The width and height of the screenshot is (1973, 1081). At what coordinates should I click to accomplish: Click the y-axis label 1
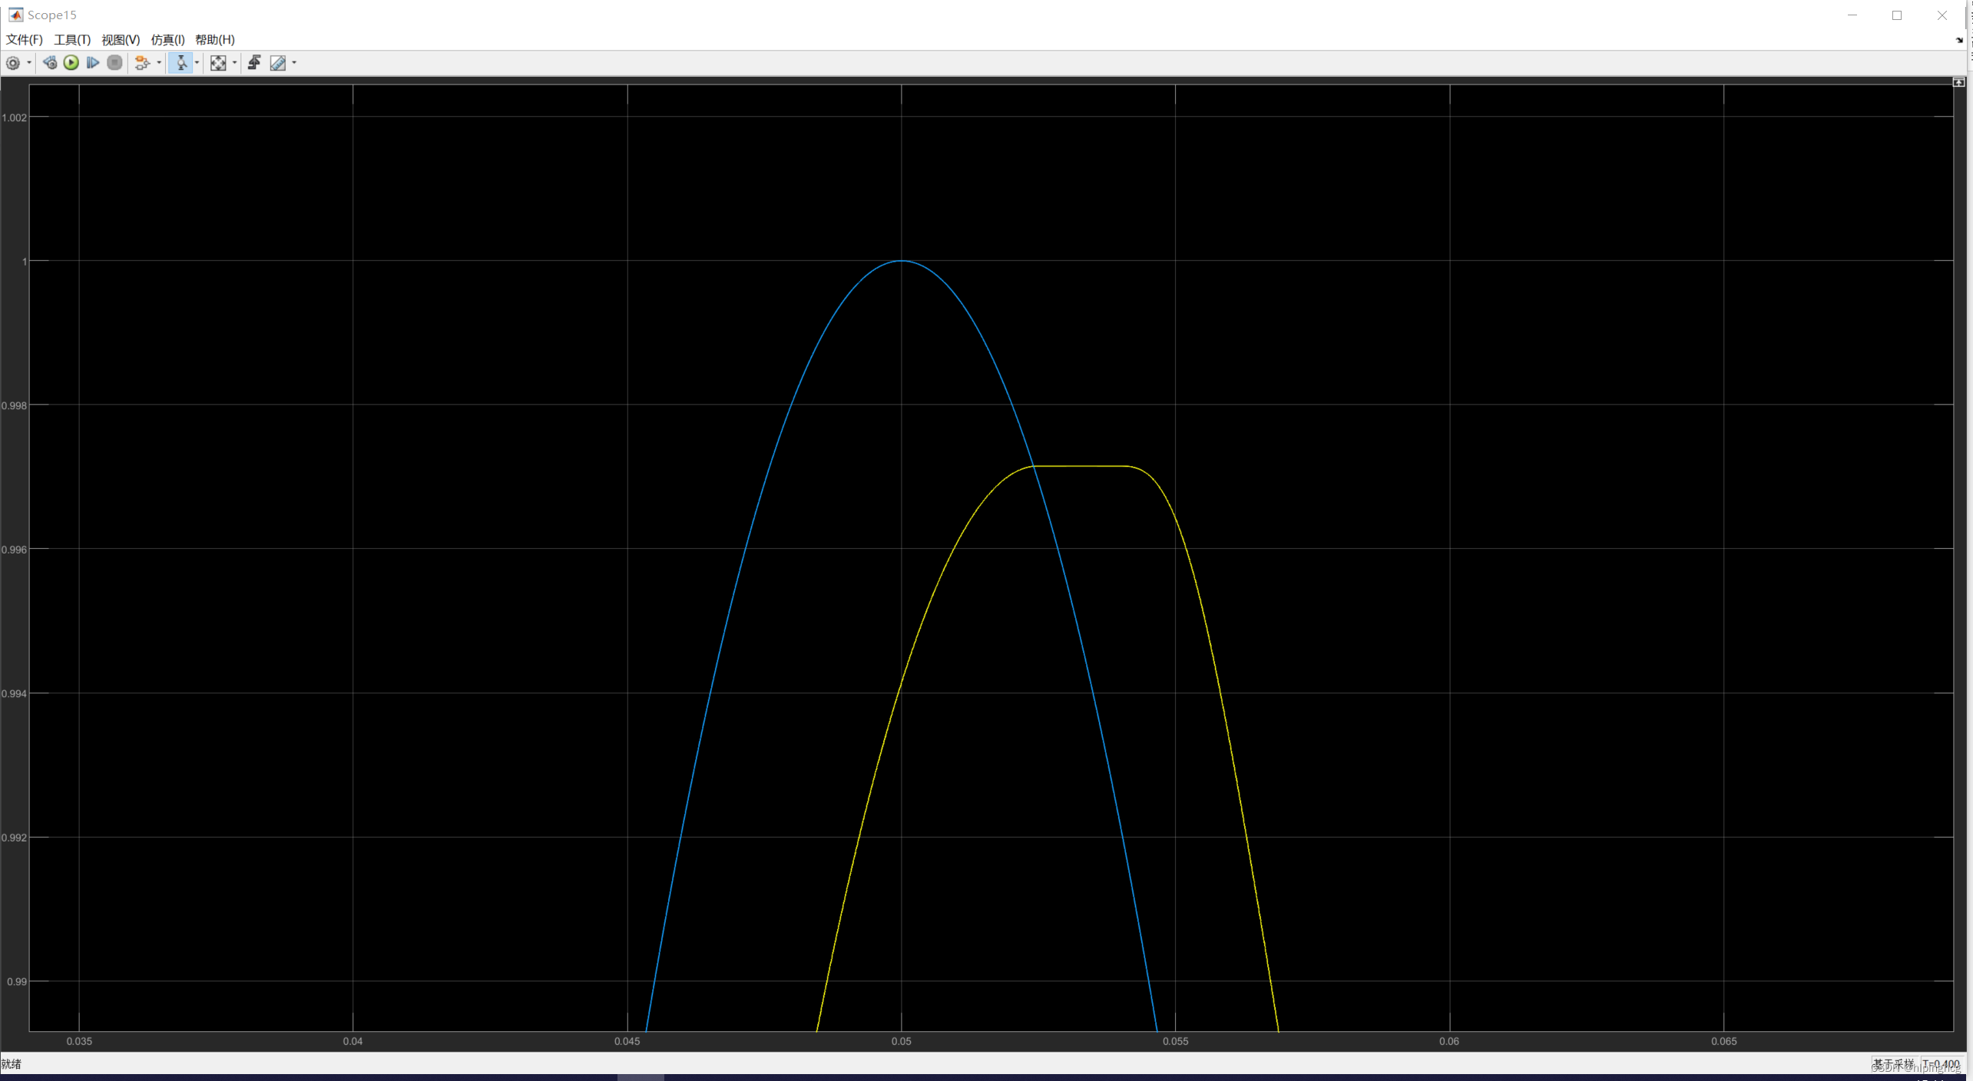[25, 262]
